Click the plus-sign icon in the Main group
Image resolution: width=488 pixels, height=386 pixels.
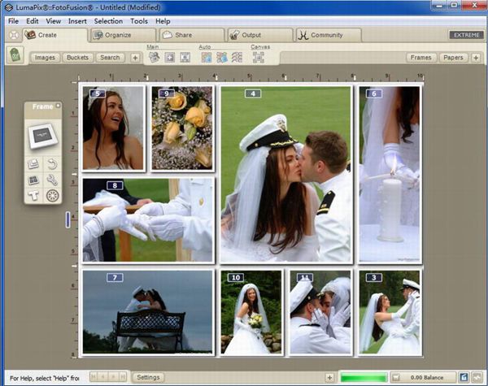pyautogui.click(x=170, y=57)
